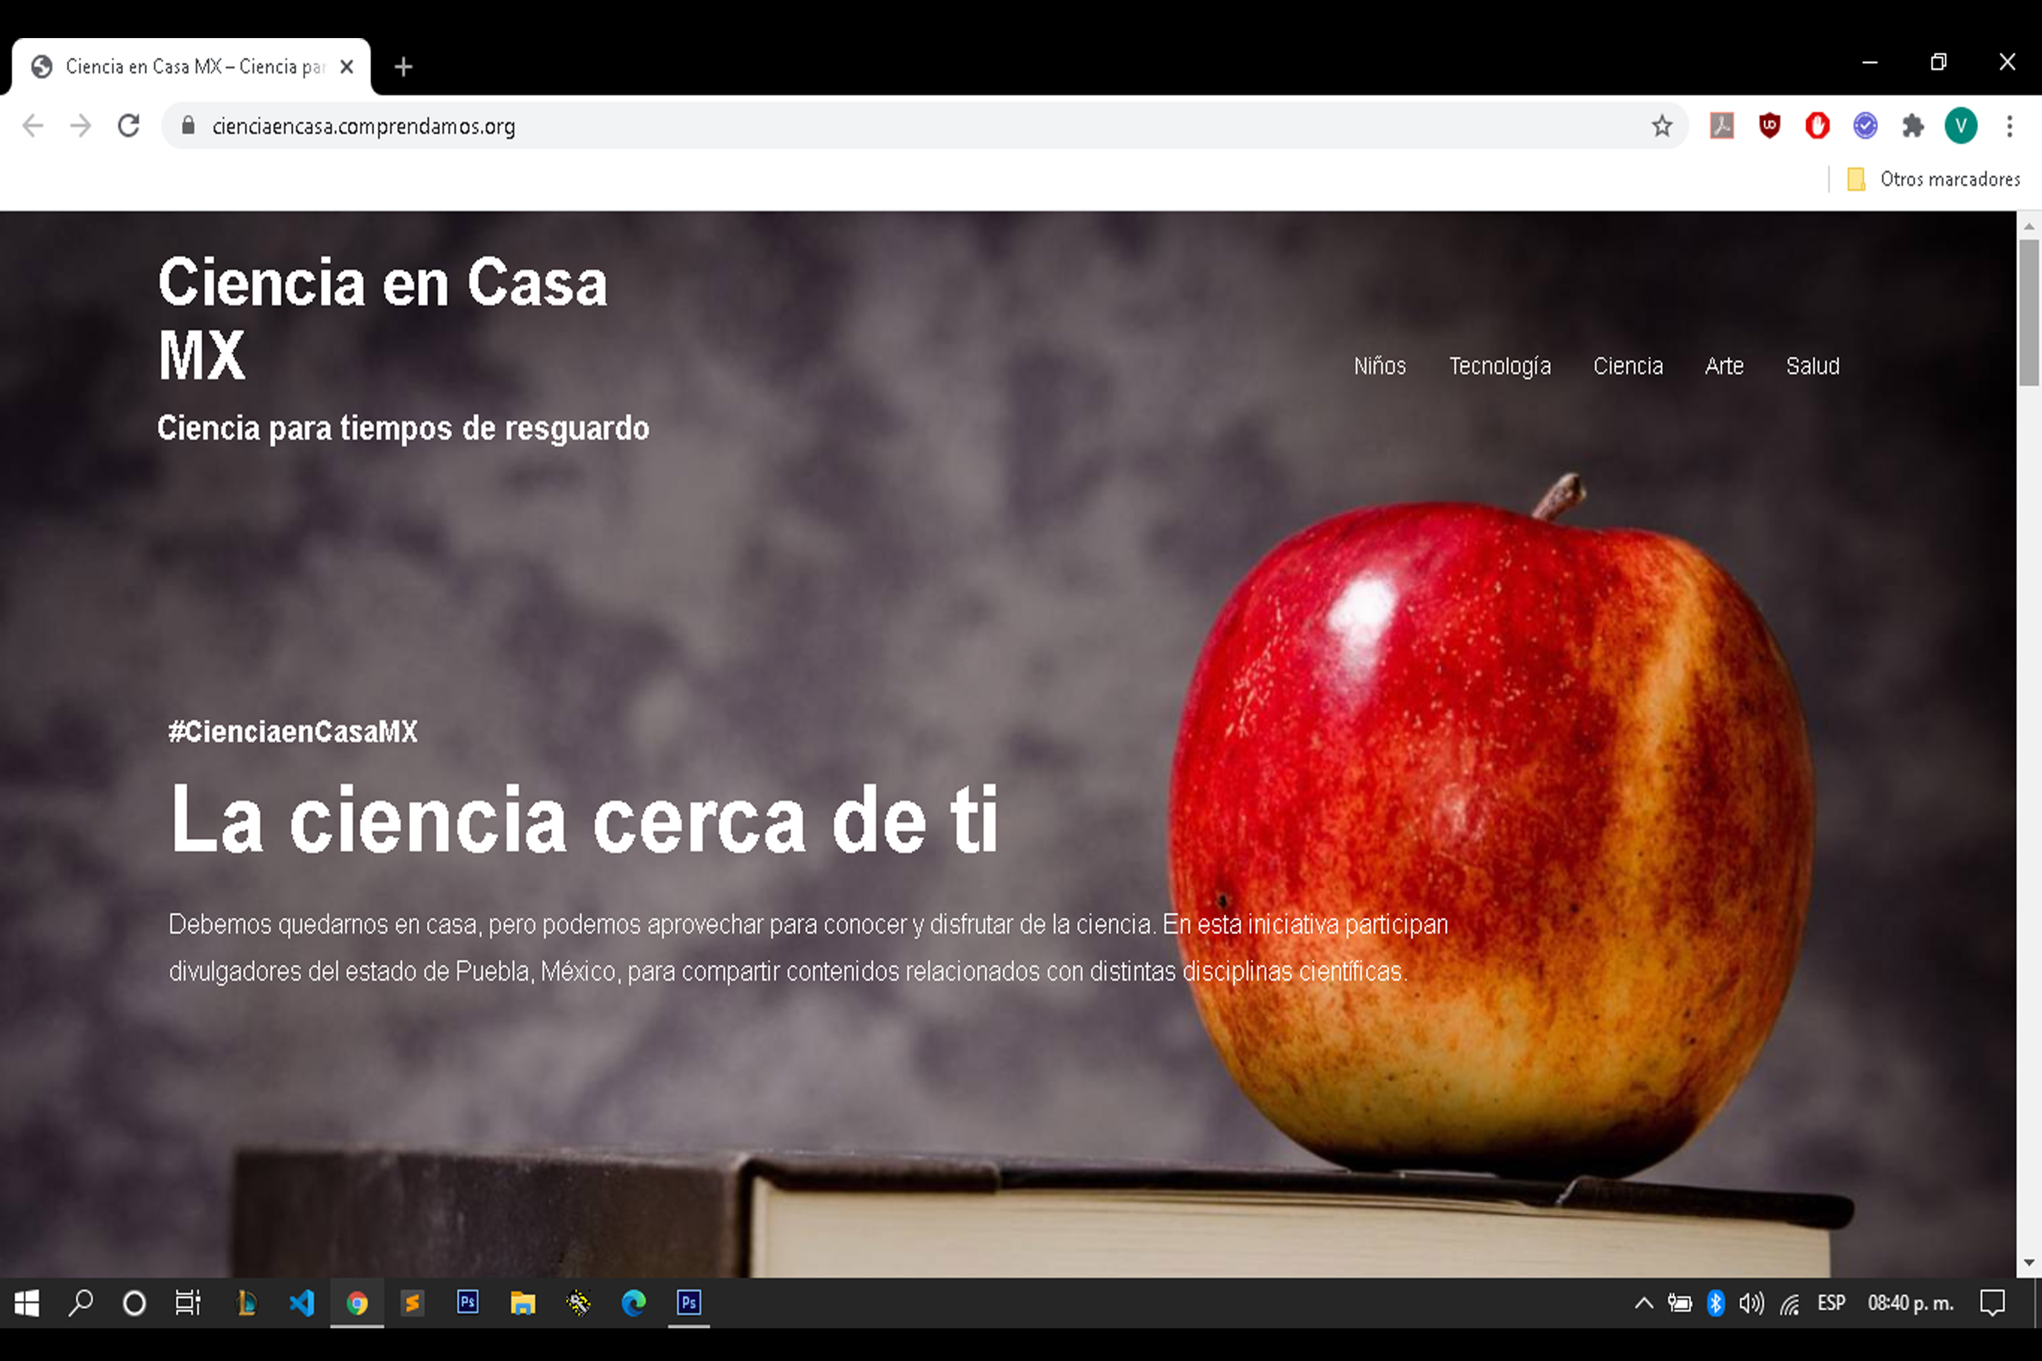The width and height of the screenshot is (2042, 1361).
Task: Open the green V profile avatar
Action: [1960, 126]
